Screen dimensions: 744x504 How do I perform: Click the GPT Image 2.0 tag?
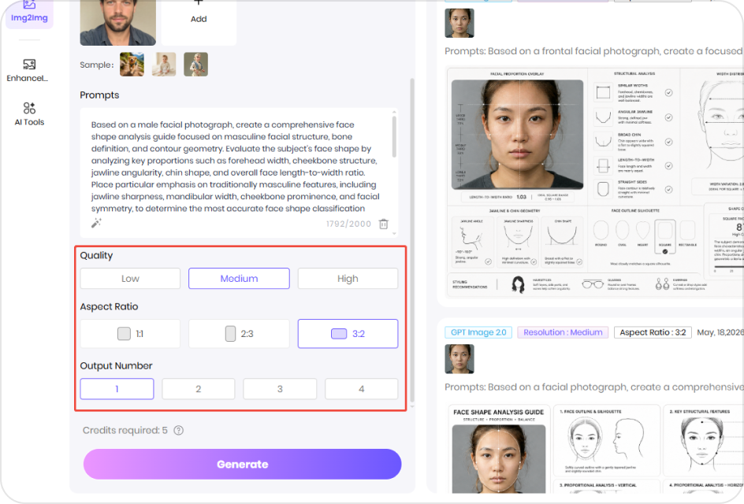click(x=478, y=332)
